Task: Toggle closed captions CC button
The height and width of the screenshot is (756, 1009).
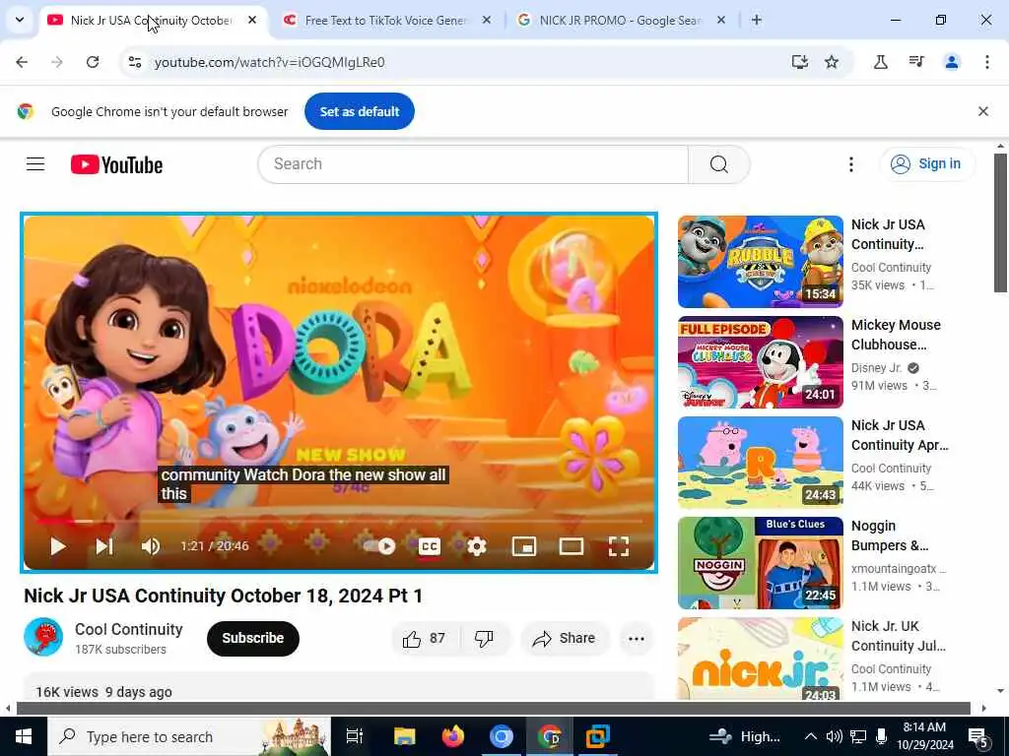Action: coord(430,546)
